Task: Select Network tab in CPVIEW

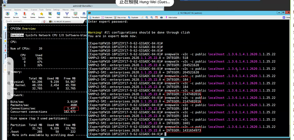Action: [45, 35]
